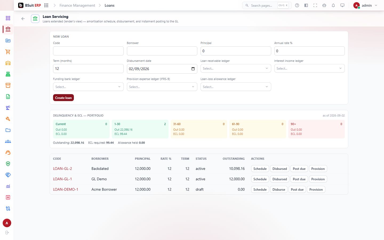Expand the Loan-loss allowance ledger dropdown
The image size is (384, 240).
click(236, 87)
